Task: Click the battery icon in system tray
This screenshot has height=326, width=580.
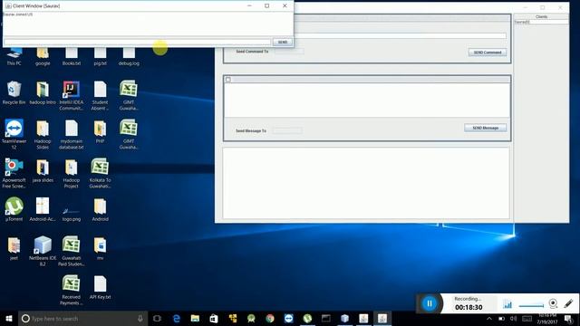Action: click(x=501, y=319)
